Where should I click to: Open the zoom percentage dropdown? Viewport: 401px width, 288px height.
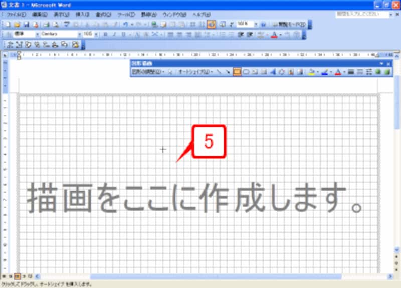pos(256,24)
